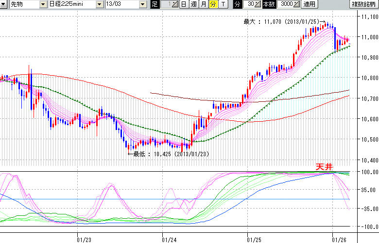Open the 先物 product type dropdown
Screen dimensions: 379x243
pyautogui.click(x=44, y=4)
